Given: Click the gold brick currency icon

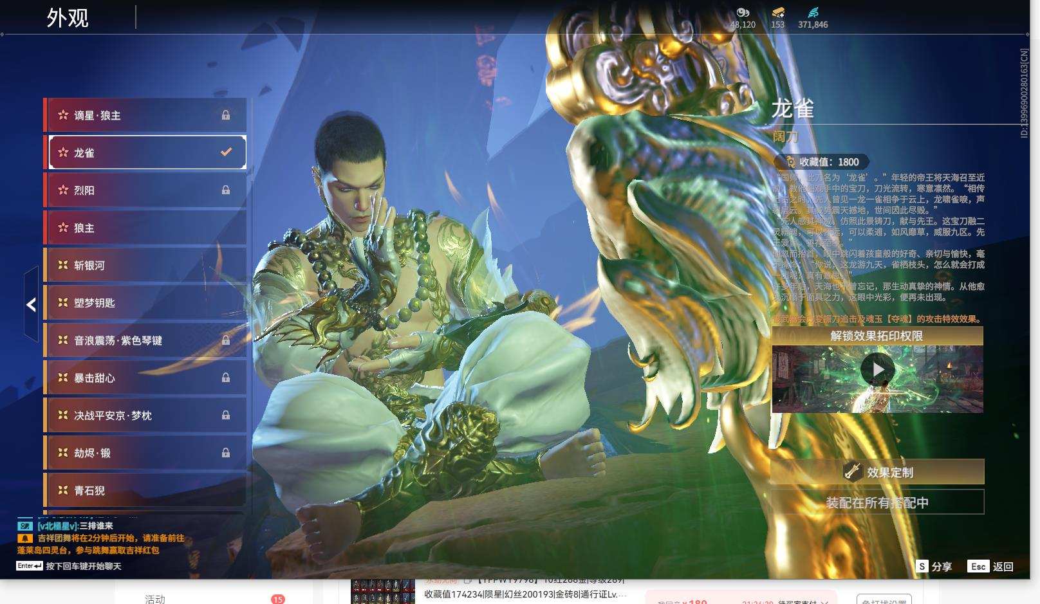Looking at the screenshot, I should tap(777, 13).
